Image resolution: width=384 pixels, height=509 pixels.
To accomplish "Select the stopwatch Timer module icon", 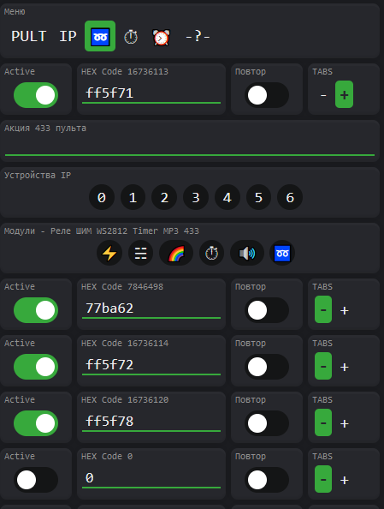I will point(211,253).
